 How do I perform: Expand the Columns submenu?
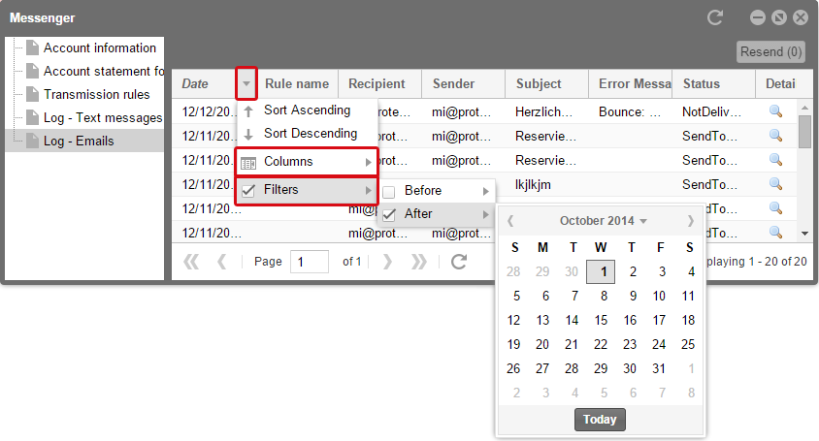tap(307, 162)
